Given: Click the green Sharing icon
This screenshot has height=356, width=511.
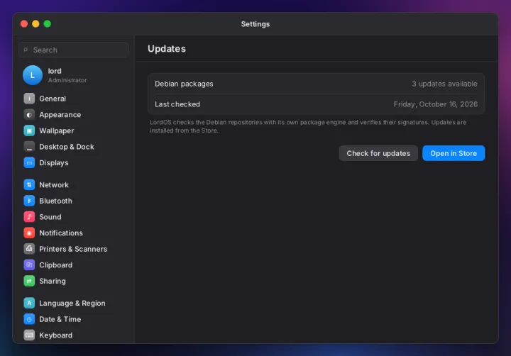Looking at the screenshot, I should 29,281.
